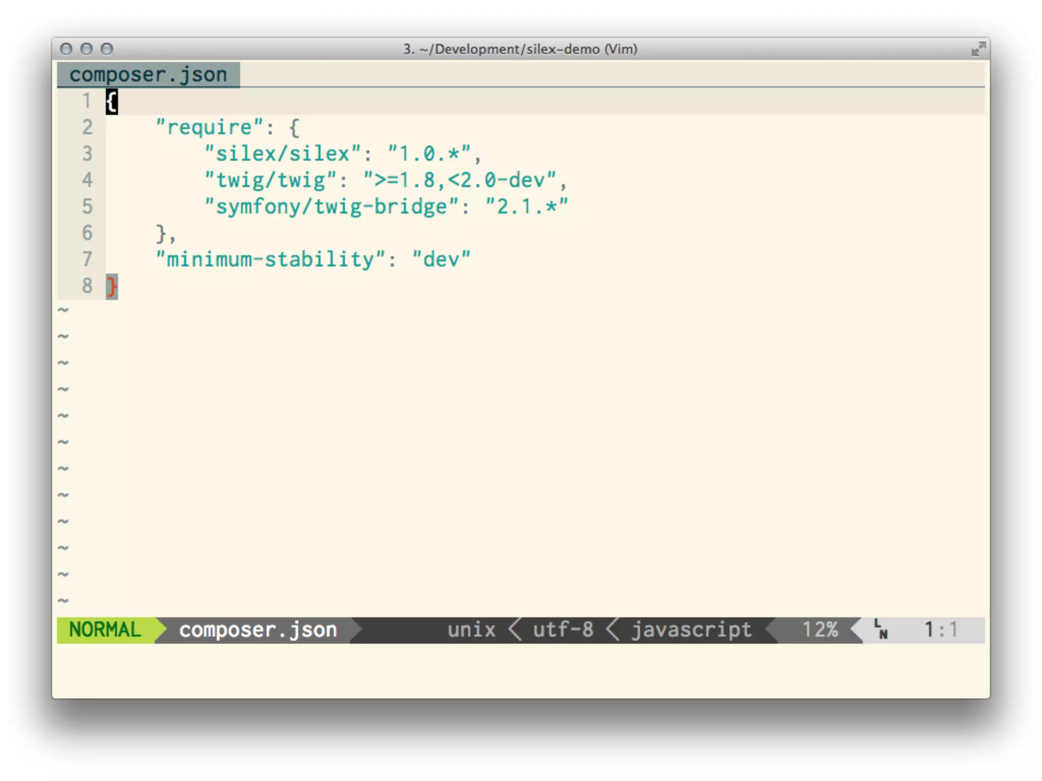The width and height of the screenshot is (1042, 781).
Task: Click line number 6 in the gutter
Action: (88, 233)
